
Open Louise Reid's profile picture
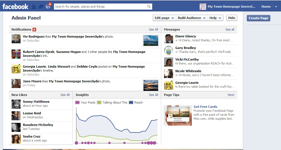click(16, 116)
